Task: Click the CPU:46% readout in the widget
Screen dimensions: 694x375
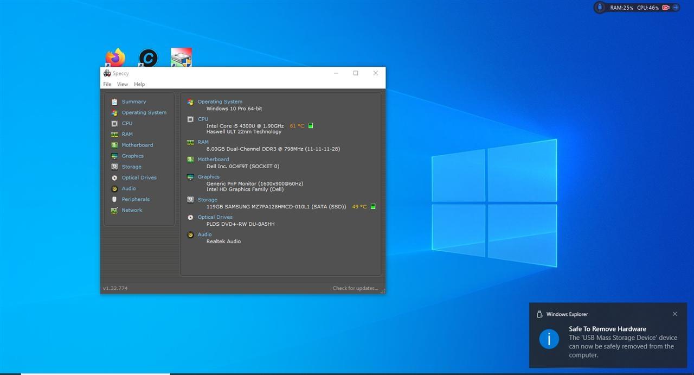Action: pos(648,8)
